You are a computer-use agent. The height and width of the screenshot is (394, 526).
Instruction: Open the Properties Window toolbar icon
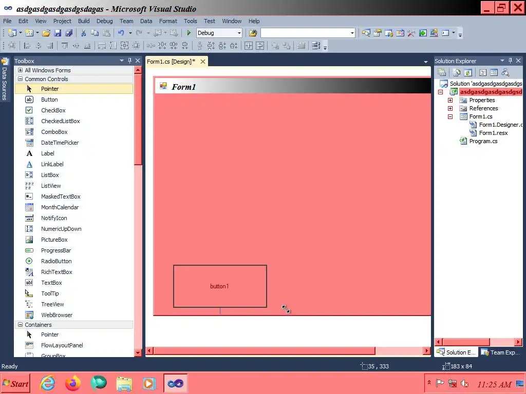pyautogui.click(x=378, y=33)
